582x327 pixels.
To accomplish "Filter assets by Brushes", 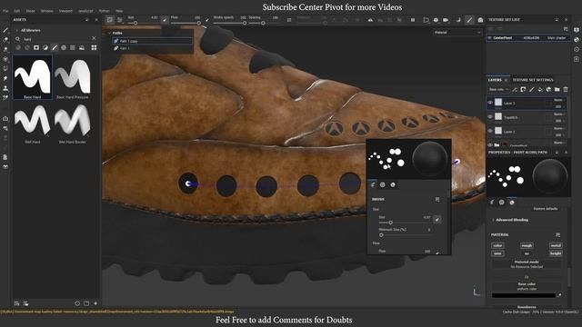I will click(x=55, y=47).
